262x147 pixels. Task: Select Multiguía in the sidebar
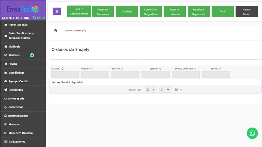pos(23,47)
